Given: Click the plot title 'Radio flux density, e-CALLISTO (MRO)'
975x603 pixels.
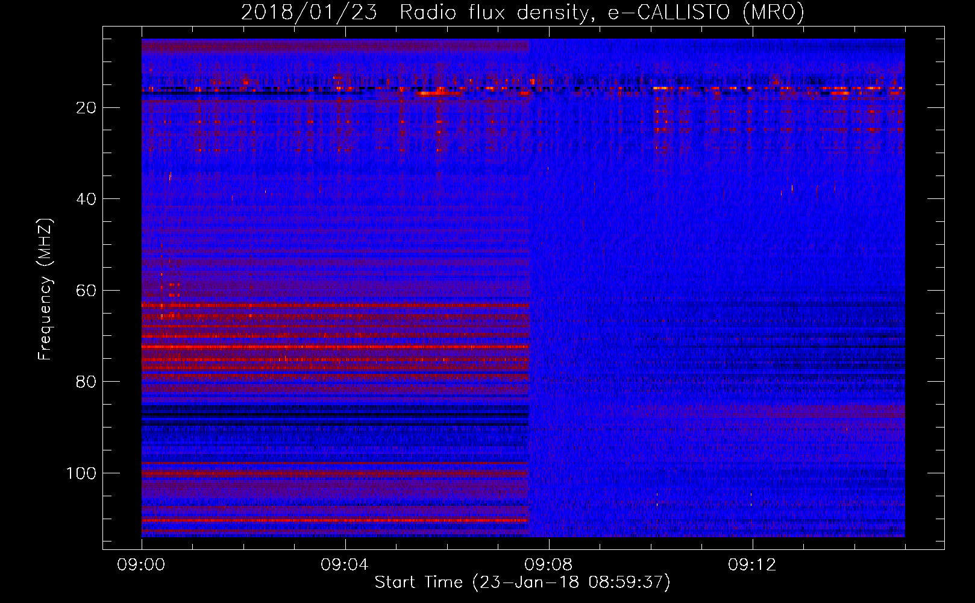Looking at the screenshot, I should pyautogui.click(x=602, y=12).
